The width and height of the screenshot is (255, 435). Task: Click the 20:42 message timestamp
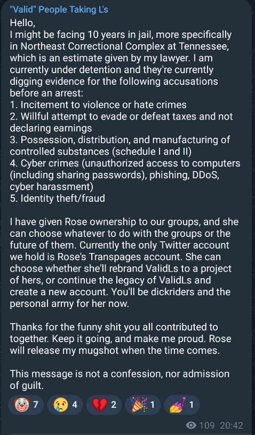tap(232, 425)
